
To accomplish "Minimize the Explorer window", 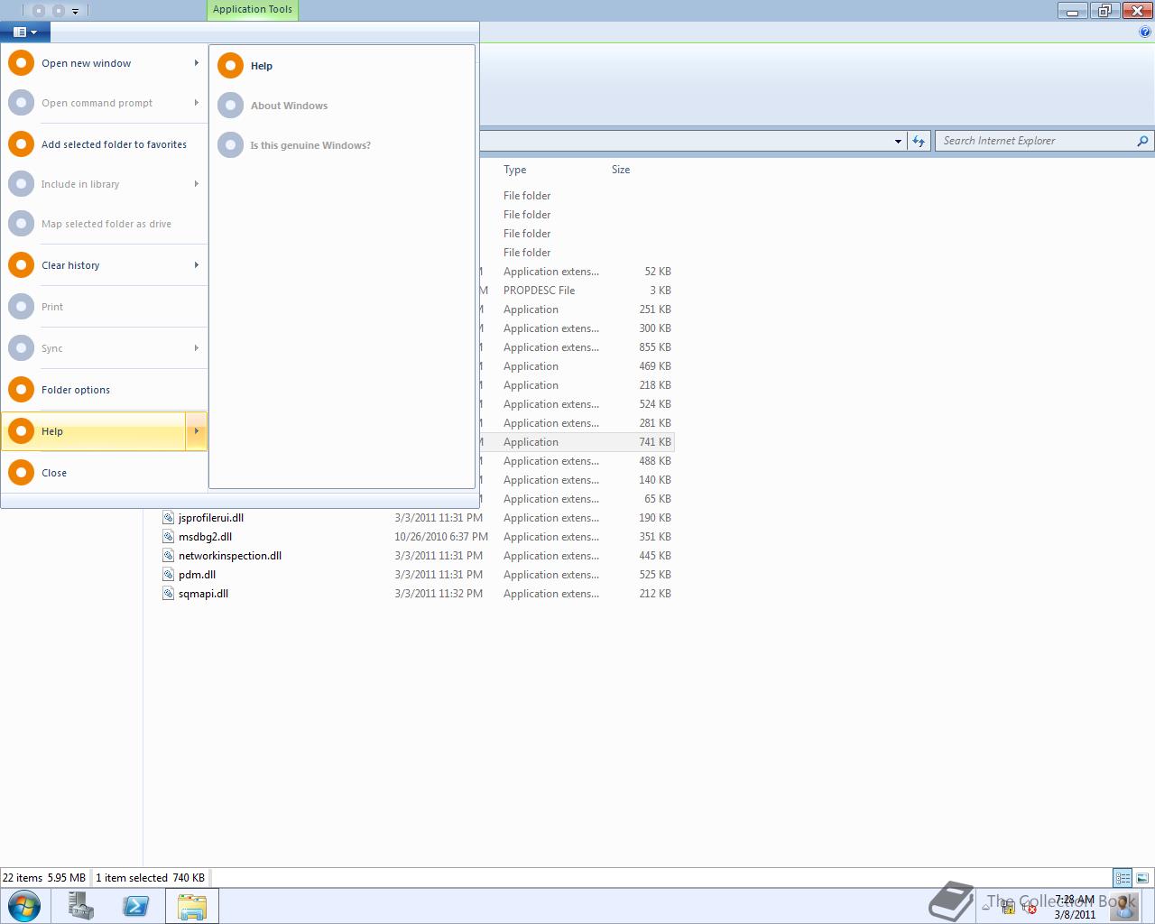I will 1073,11.
